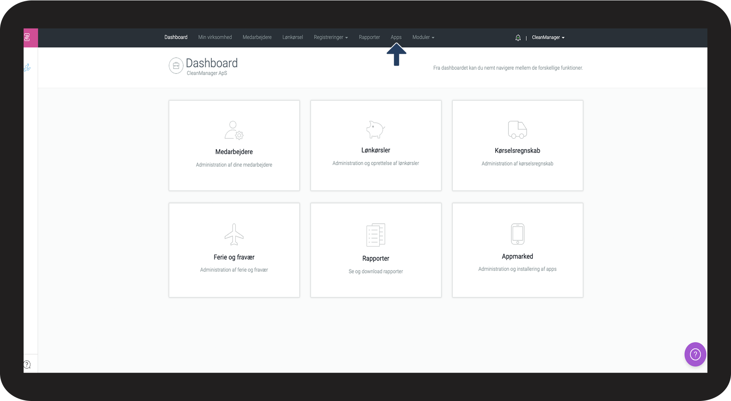Image resolution: width=731 pixels, height=401 pixels.
Task: Click 'Administration og installering af apps' text
Action: tap(518, 269)
